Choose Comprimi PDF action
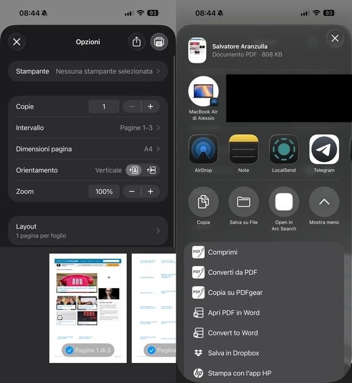This screenshot has width=352, height=383. 264,252
